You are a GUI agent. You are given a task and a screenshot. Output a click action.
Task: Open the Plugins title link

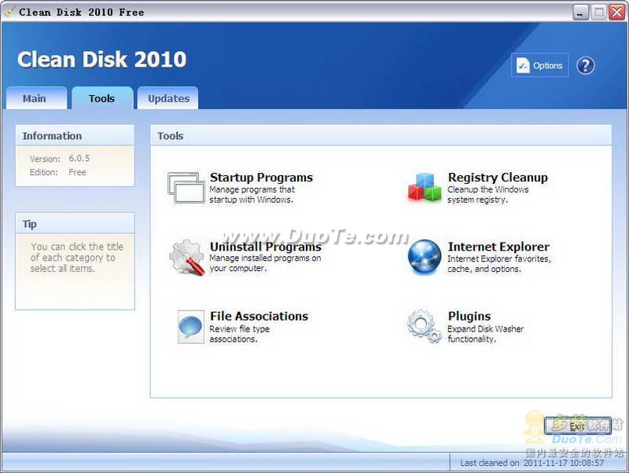(x=469, y=316)
